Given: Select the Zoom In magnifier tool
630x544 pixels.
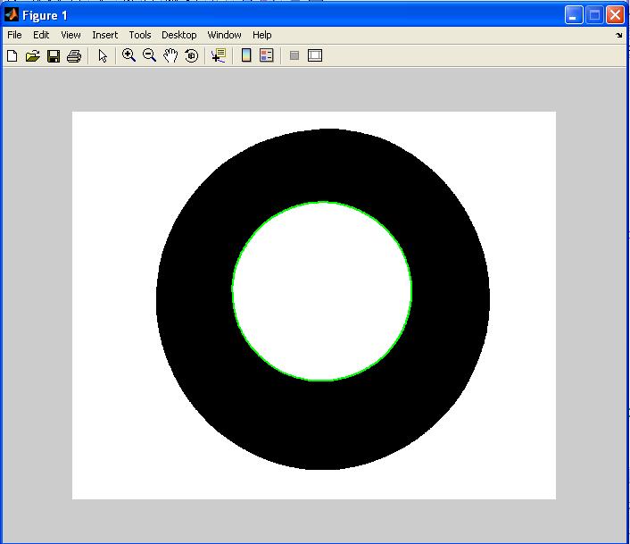Looking at the screenshot, I should (x=128, y=55).
